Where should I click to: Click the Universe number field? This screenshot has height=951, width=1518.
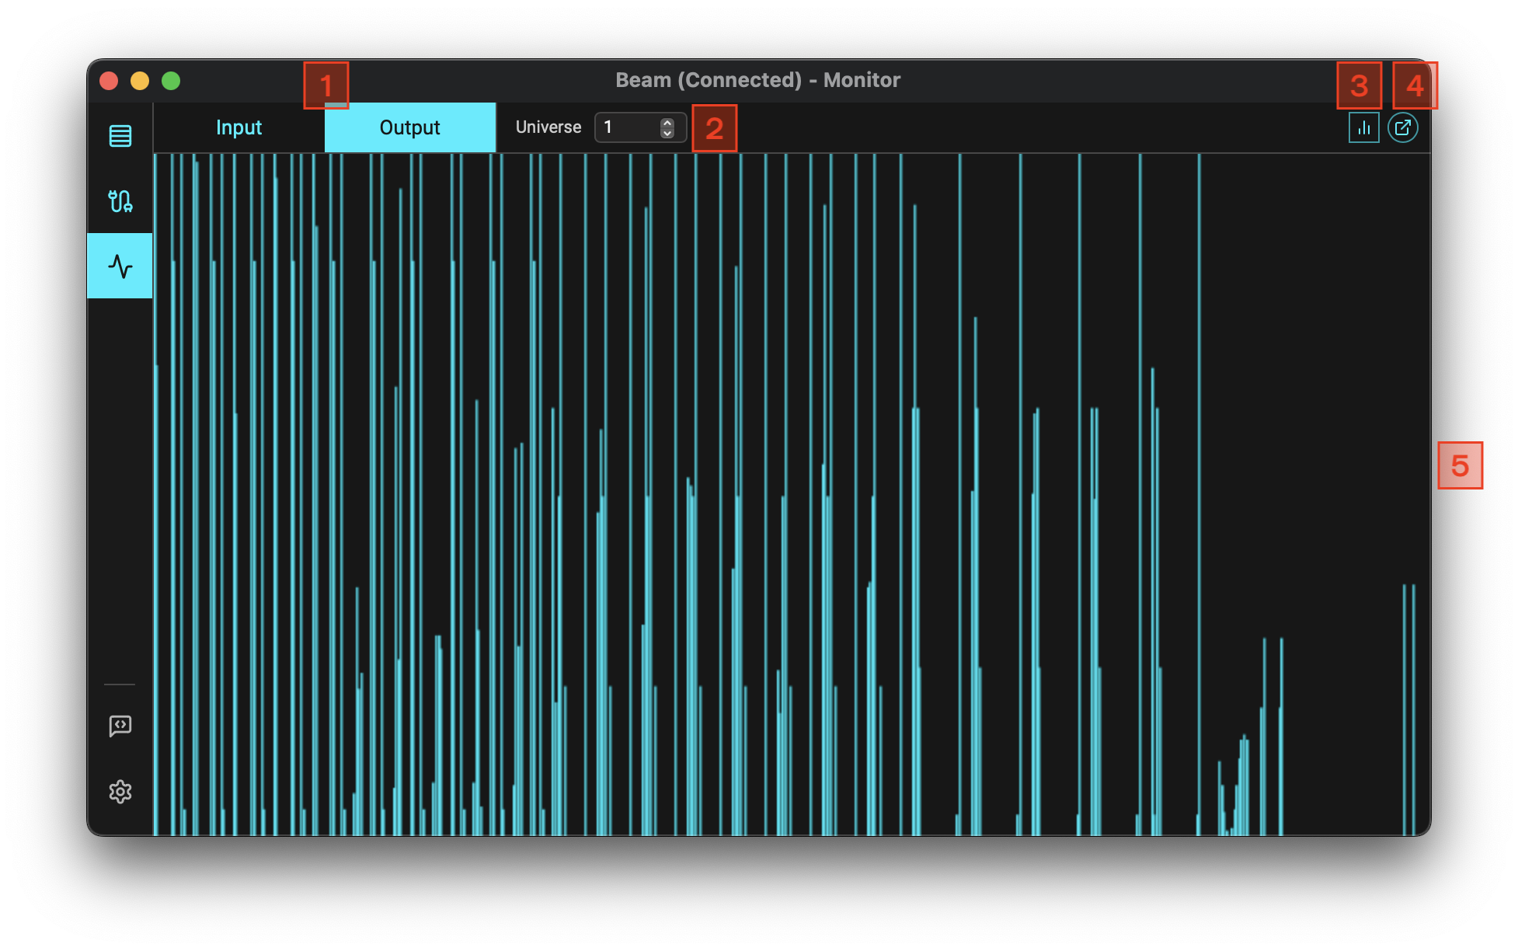point(640,127)
